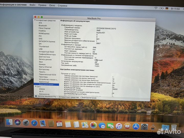Open FaceTime app in Dock
This screenshot has height=138, width=184.
coord(110,126)
